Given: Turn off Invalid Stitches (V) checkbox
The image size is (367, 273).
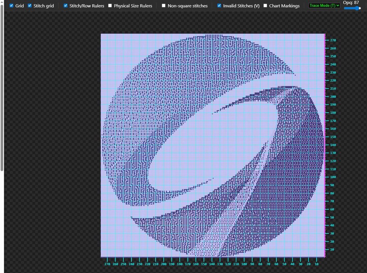Looking at the screenshot, I should coord(219,6).
